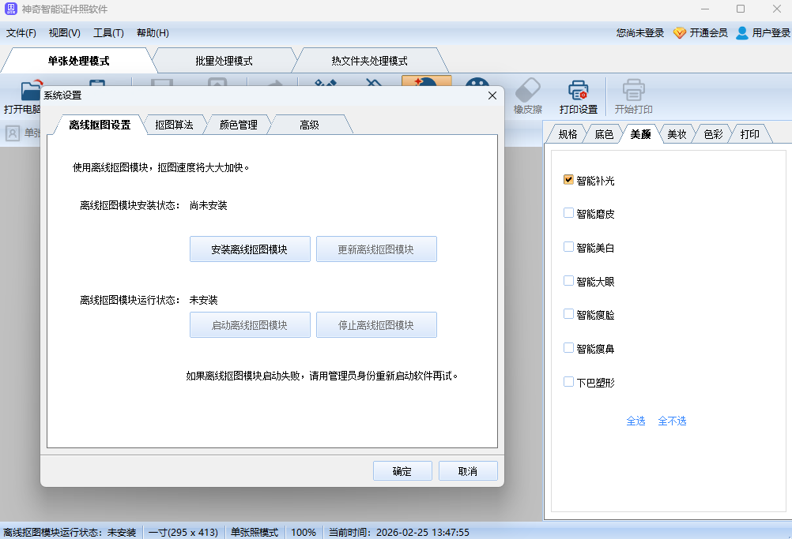This screenshot has height=539, width=792.
Task: Click the app logo in the title bar
Action: coord(11,9)
